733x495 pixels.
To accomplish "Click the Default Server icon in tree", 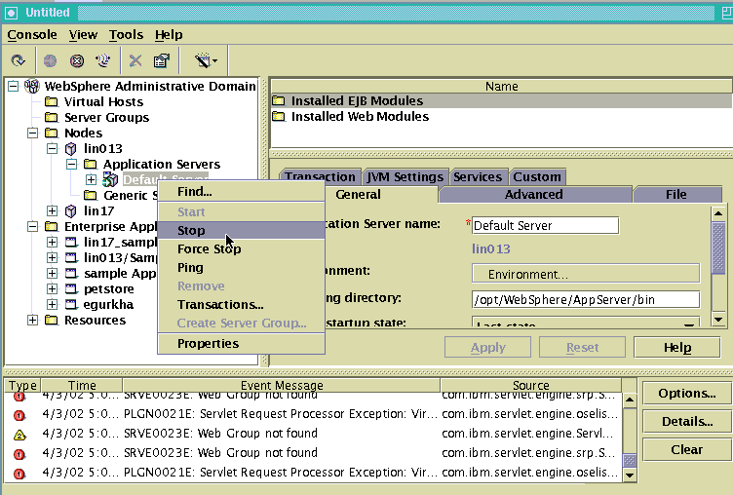I will 110,179.
